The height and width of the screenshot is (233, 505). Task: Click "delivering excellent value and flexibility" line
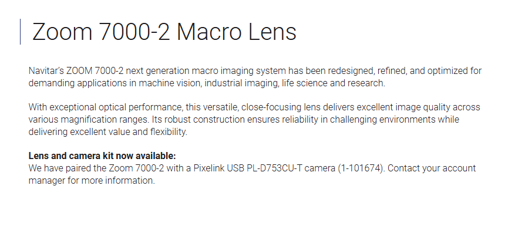click(x=107, y=131)
